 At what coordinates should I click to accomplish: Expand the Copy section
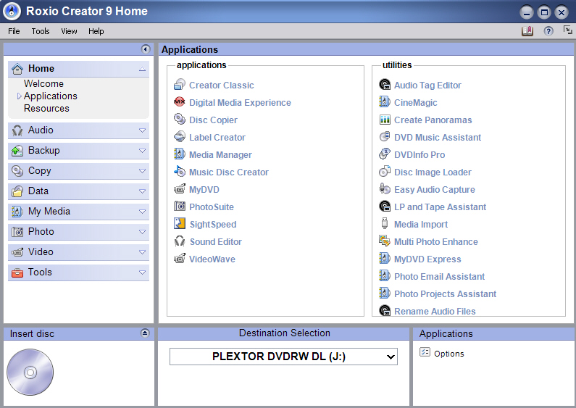142,171
